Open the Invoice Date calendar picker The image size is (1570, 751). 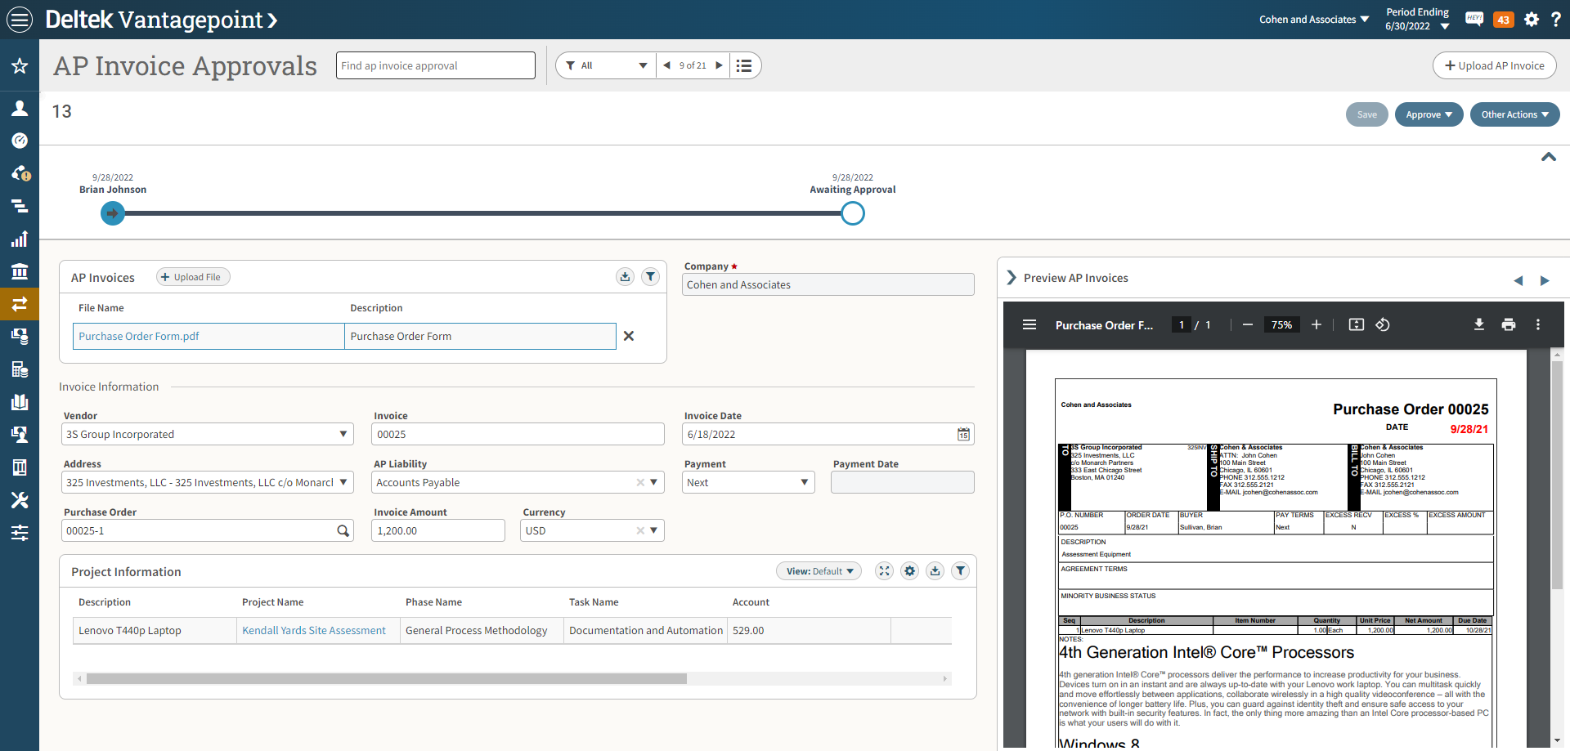(x=963, y=434)
